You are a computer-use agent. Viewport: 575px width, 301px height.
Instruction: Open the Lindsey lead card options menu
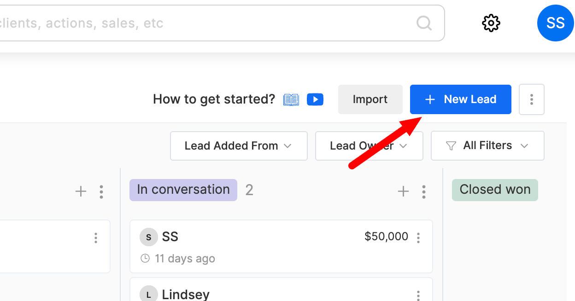point(418,295)
